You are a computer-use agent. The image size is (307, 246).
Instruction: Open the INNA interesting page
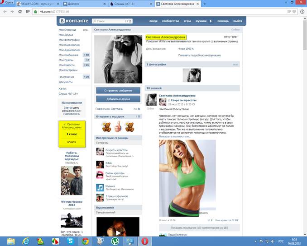click(109, 163)
